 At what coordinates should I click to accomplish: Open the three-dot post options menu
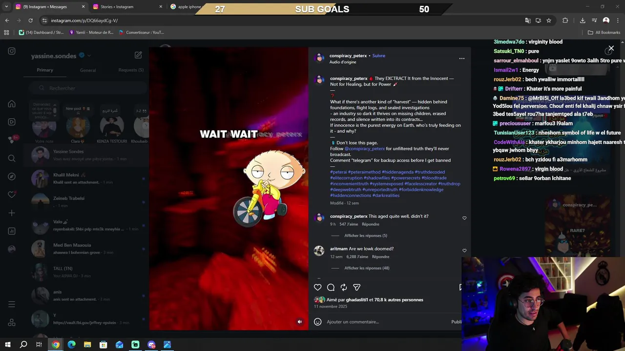click(x=461, y=58)
